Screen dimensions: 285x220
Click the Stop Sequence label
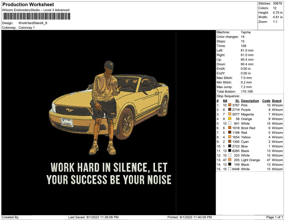228,96
